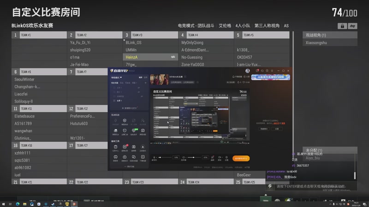Toggle checkbox of the first source row

[114, 88]
